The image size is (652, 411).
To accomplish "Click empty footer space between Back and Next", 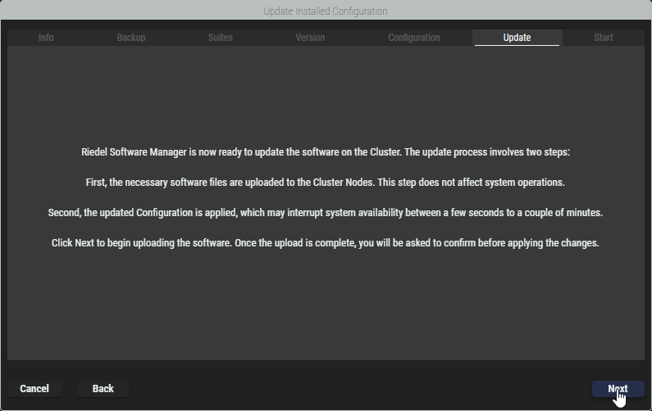I will pyautogui.click(x=361, y=389).
